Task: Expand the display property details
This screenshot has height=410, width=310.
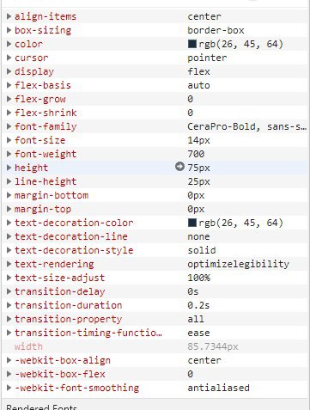Action: [x=9, y=71]
